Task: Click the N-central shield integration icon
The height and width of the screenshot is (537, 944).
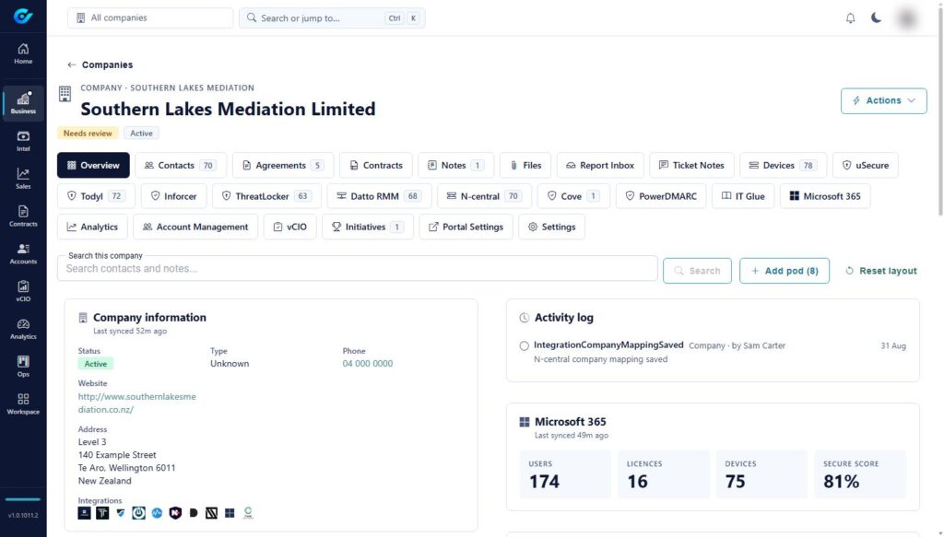Action: pos(175,513)
